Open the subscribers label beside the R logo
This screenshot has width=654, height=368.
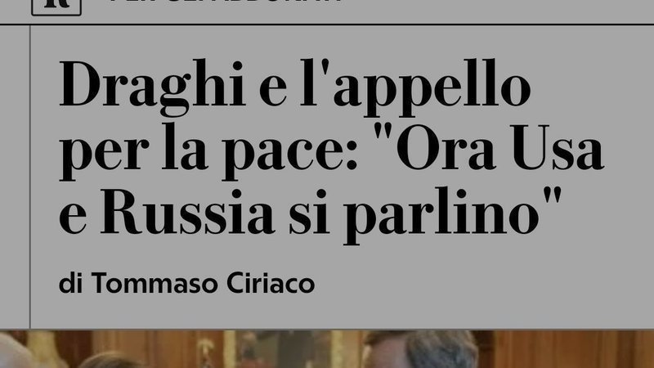tap(226, 2)
